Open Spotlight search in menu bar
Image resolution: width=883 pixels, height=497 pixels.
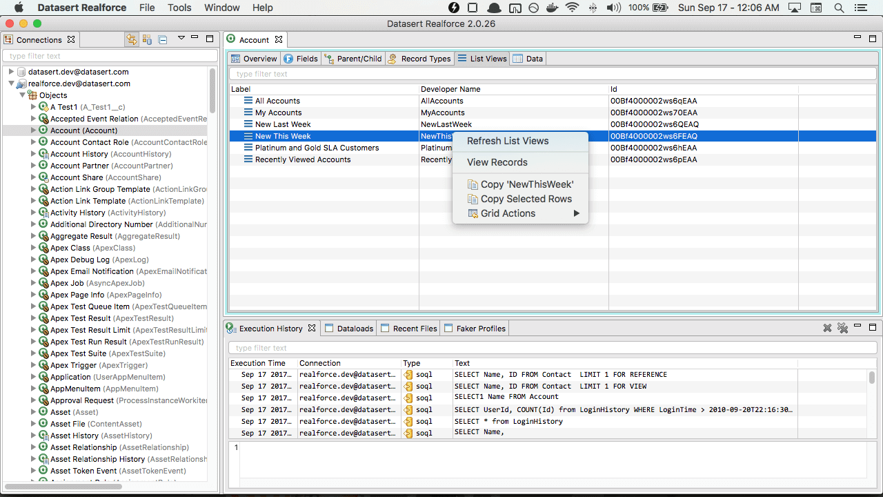pos(840,8)
